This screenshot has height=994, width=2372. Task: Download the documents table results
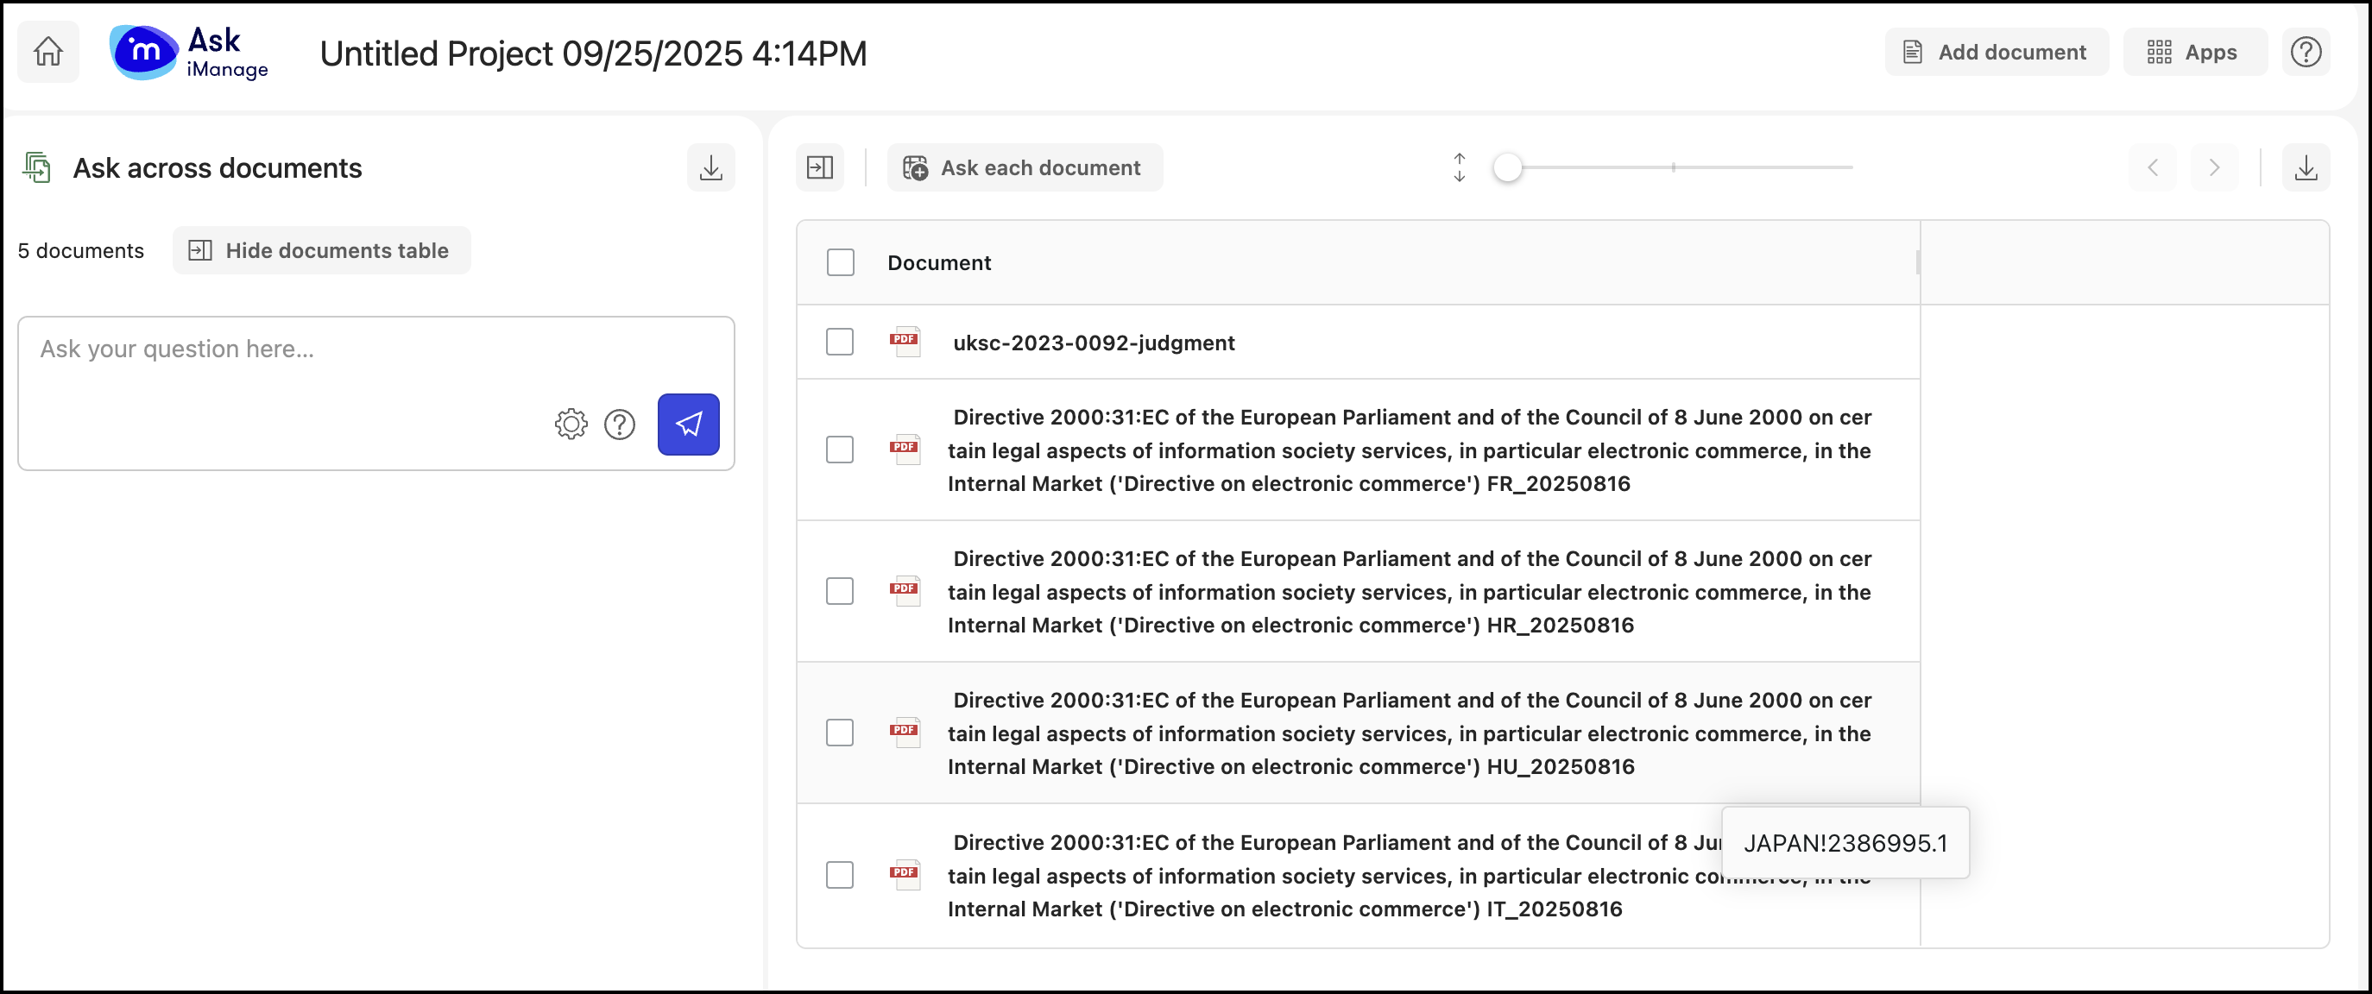pyautogui.click(x=2305, y=167)
